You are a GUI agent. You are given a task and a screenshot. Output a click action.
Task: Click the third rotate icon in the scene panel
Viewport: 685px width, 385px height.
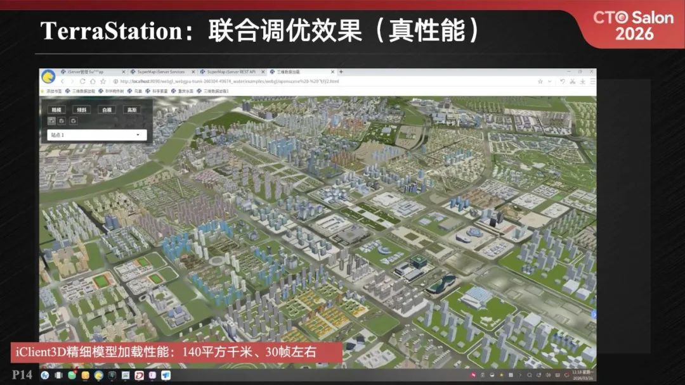click(72, 121)
